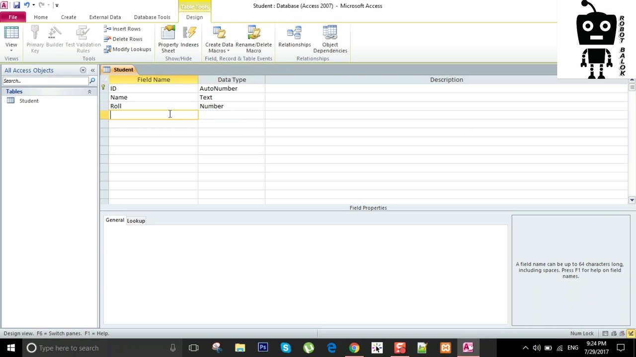Open the Create Data Macros dropdown

219,39
